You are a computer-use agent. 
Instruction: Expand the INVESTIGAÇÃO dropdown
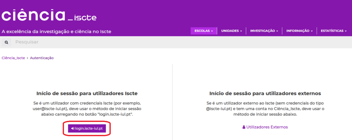264,31
